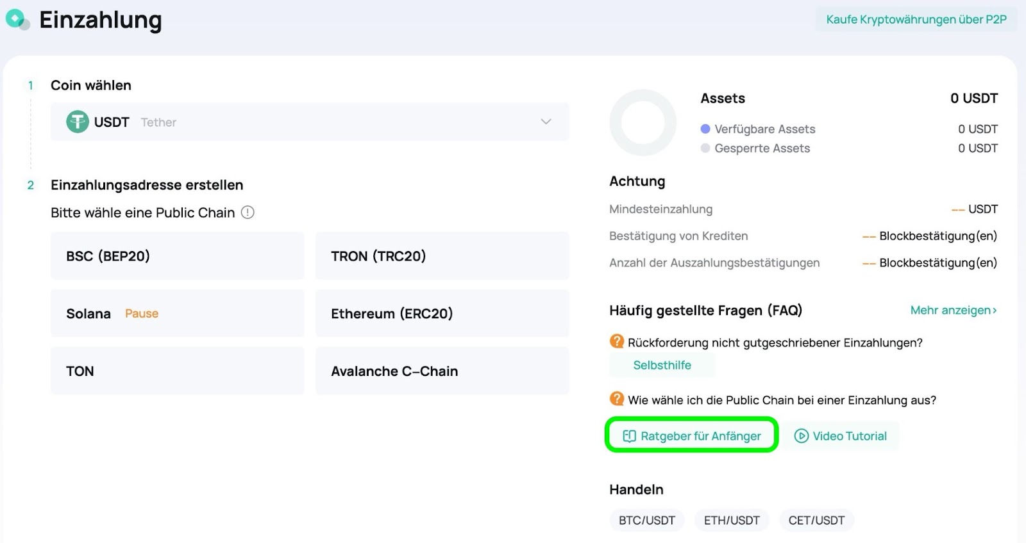Select the Solana chain option
This screenshot has height=543, width=1026.
(177, 314)
